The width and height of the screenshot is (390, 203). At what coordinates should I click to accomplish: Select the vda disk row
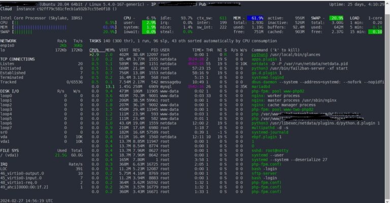[41, 137]
